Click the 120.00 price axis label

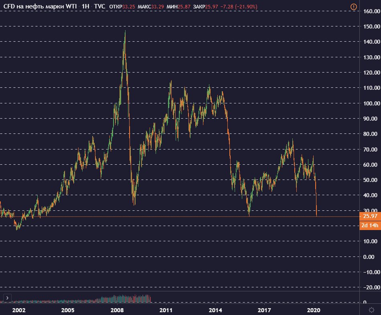(x=371, y=73)
